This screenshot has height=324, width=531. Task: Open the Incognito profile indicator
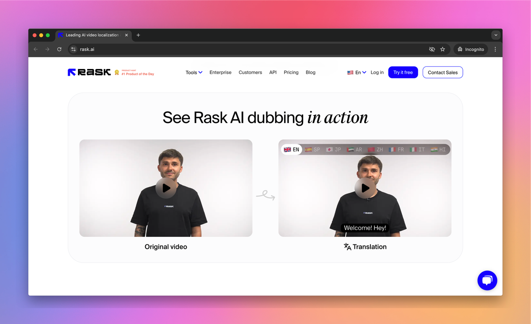471,49
